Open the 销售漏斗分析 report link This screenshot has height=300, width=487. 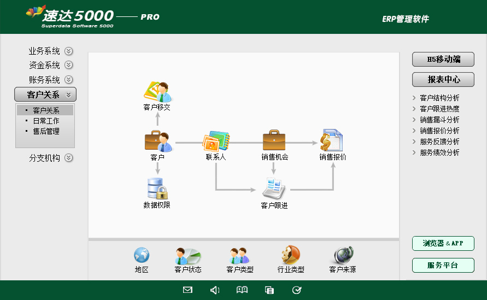pos(439,120)
